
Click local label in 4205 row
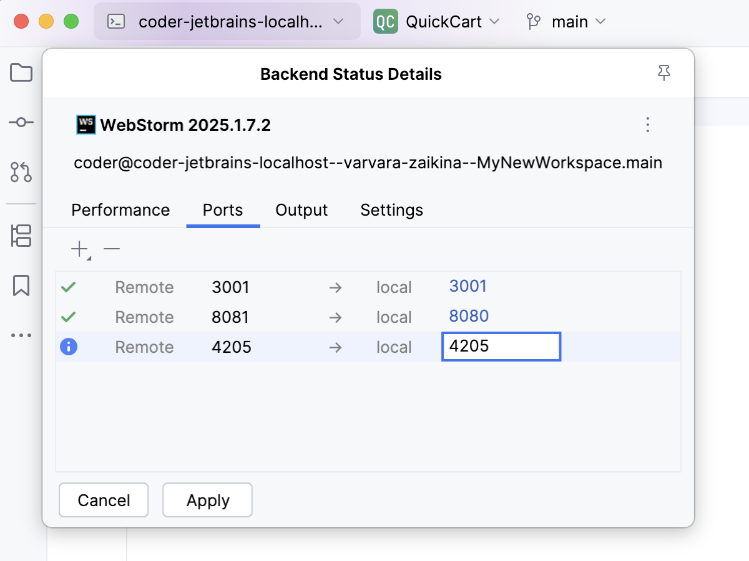pos(394,347)
